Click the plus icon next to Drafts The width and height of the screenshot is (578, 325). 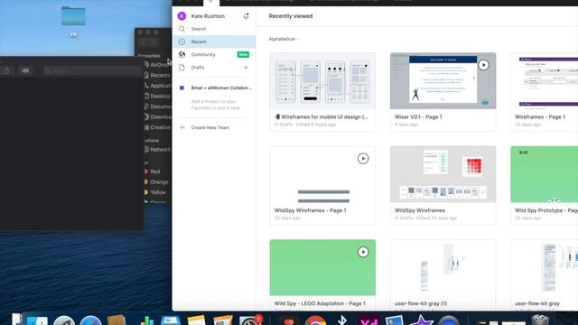coord(246,68)
